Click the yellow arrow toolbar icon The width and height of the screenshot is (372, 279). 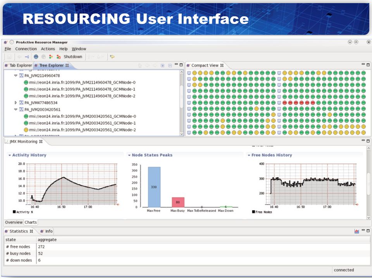112,57
